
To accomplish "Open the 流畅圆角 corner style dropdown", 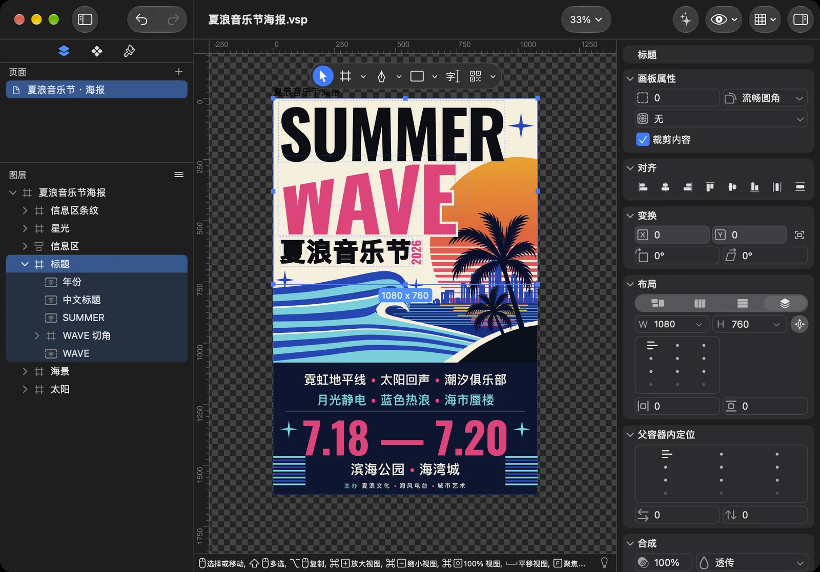I will 765,98.
